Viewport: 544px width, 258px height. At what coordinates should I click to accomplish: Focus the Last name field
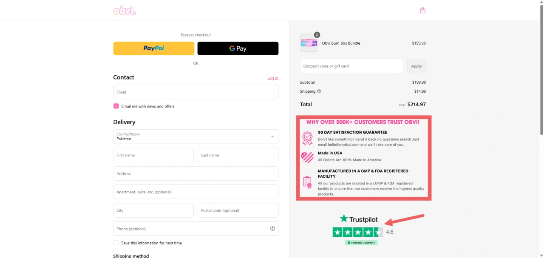(x=238, y=155)
